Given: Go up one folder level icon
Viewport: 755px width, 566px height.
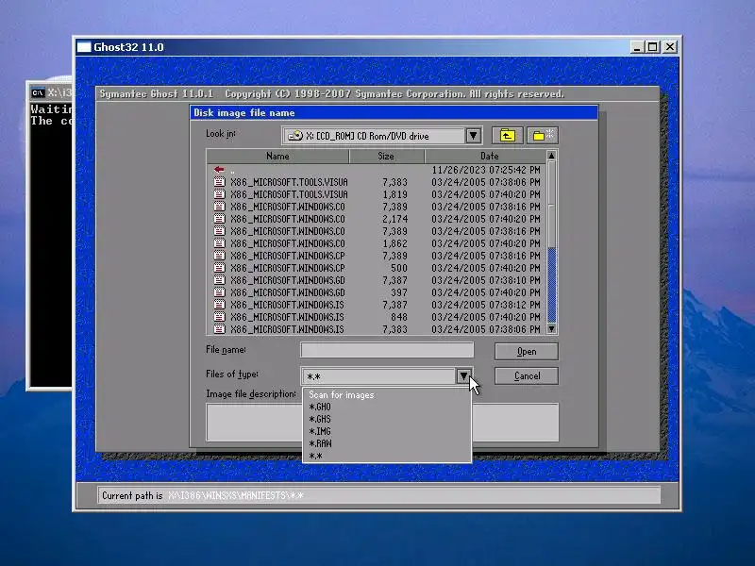Looking at the screenshot, I should point(507,136).
